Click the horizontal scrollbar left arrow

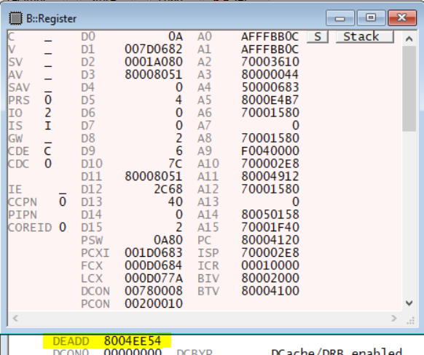coord(15,319)
